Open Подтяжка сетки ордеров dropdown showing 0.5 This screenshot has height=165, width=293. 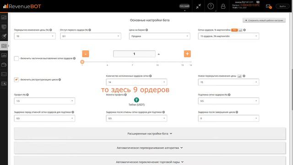coord(228,101)
